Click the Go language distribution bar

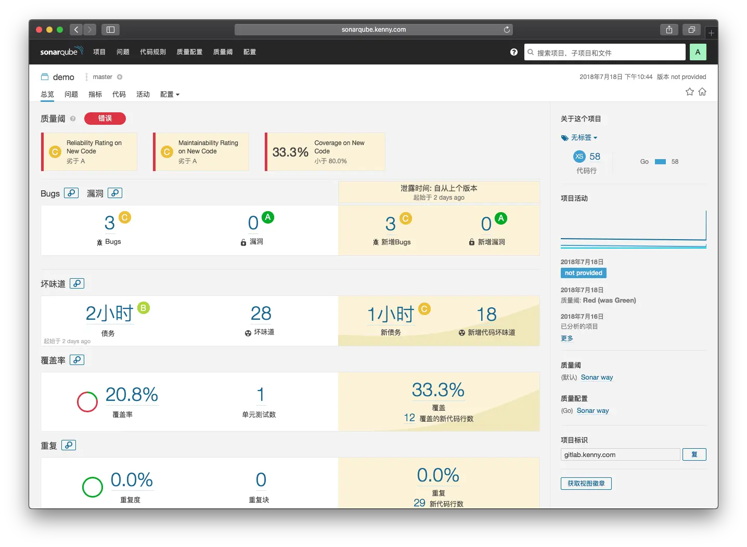click(x=660, y=162)
